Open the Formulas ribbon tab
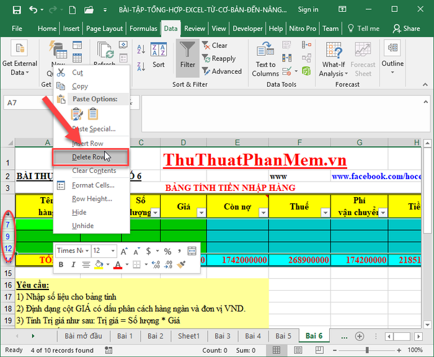Image resolution: width=434 pixels, height=357 pixels. 143,29
